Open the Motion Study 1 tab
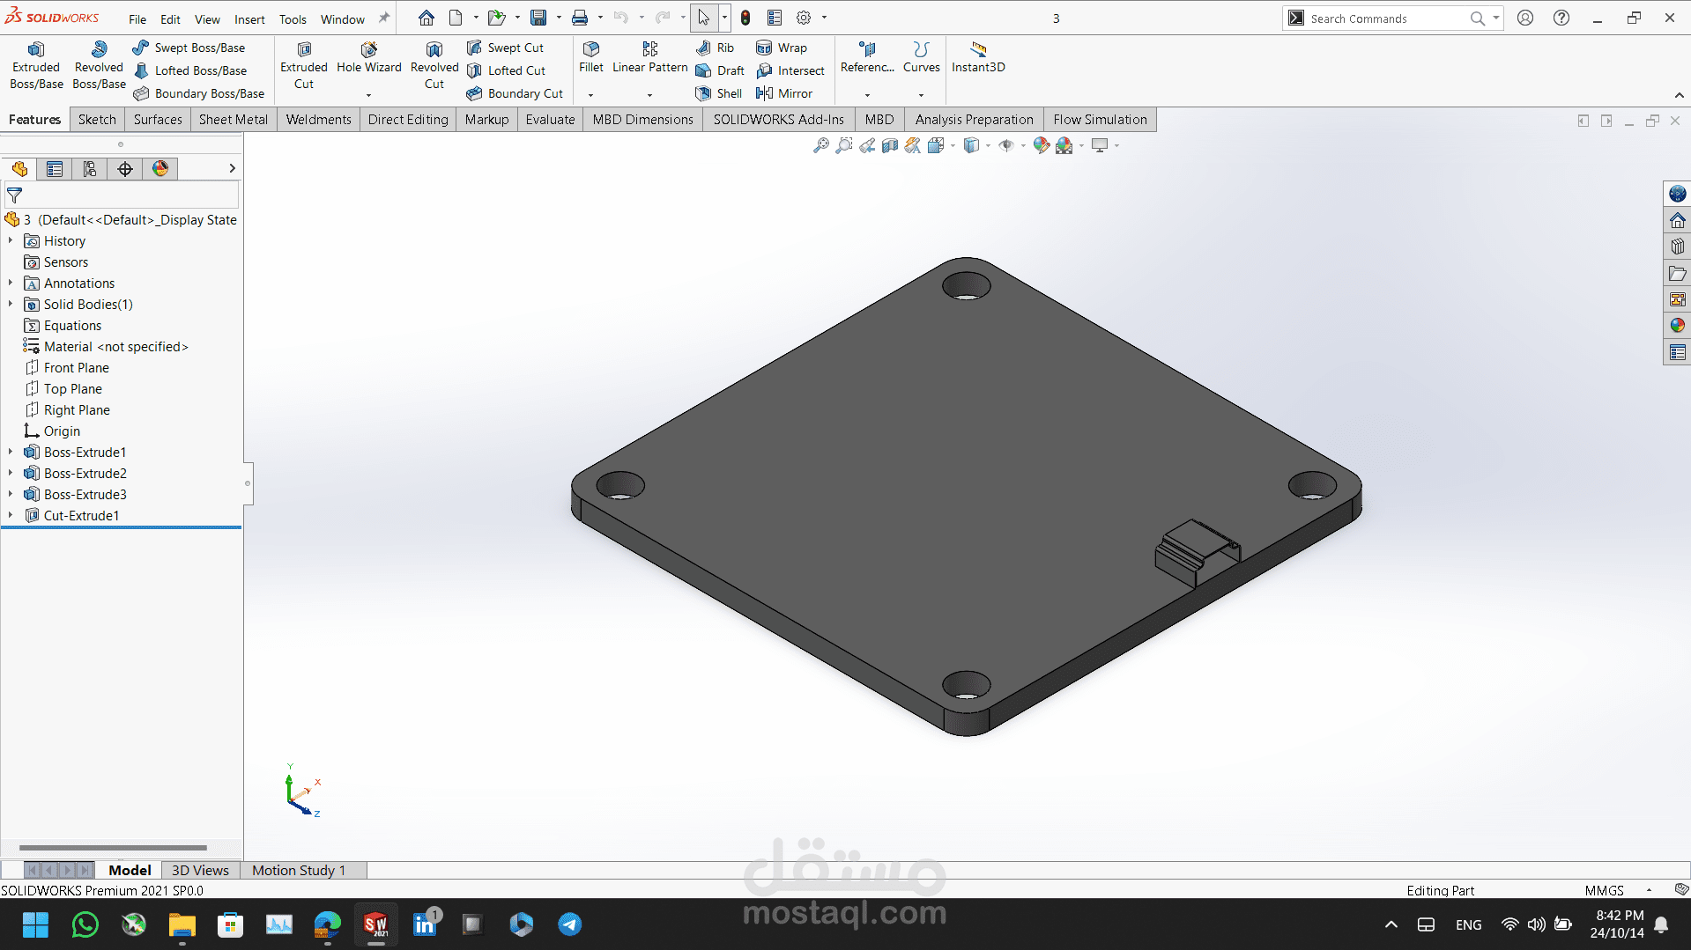Image resolution: width=1691 pixels, height=950 pixels. [299, 870]
